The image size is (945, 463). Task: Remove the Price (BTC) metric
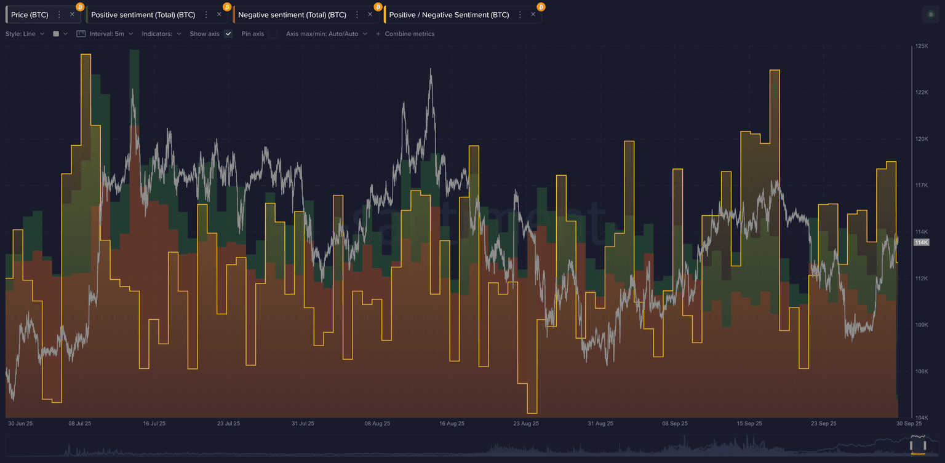point(72,15)
